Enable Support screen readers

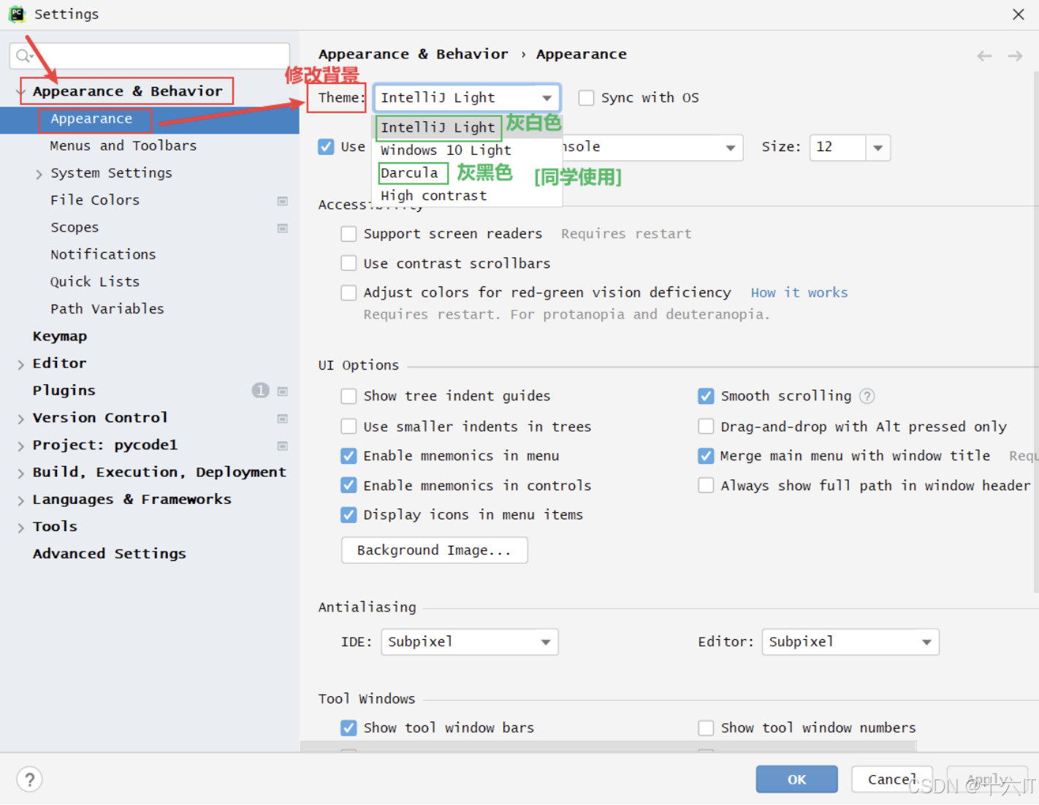pos(349,234)
